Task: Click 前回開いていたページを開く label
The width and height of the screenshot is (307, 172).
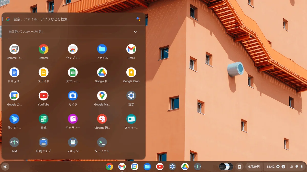Action: 26,32
